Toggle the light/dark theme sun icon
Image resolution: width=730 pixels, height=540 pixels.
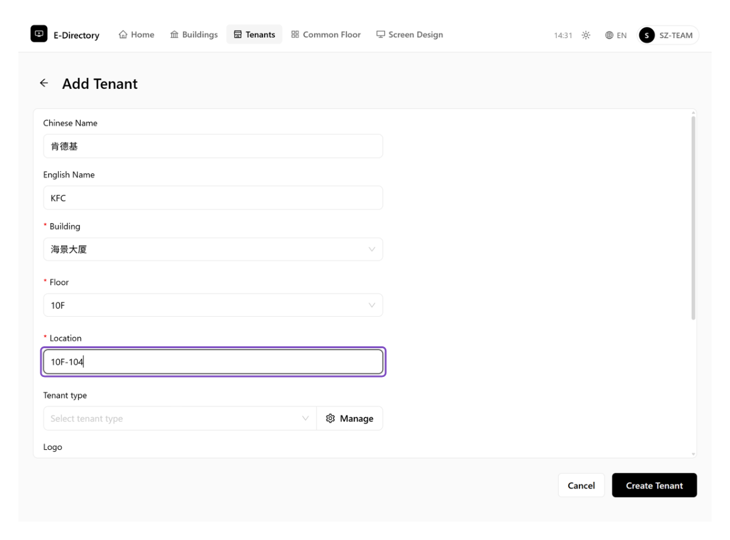click(585, 35)
